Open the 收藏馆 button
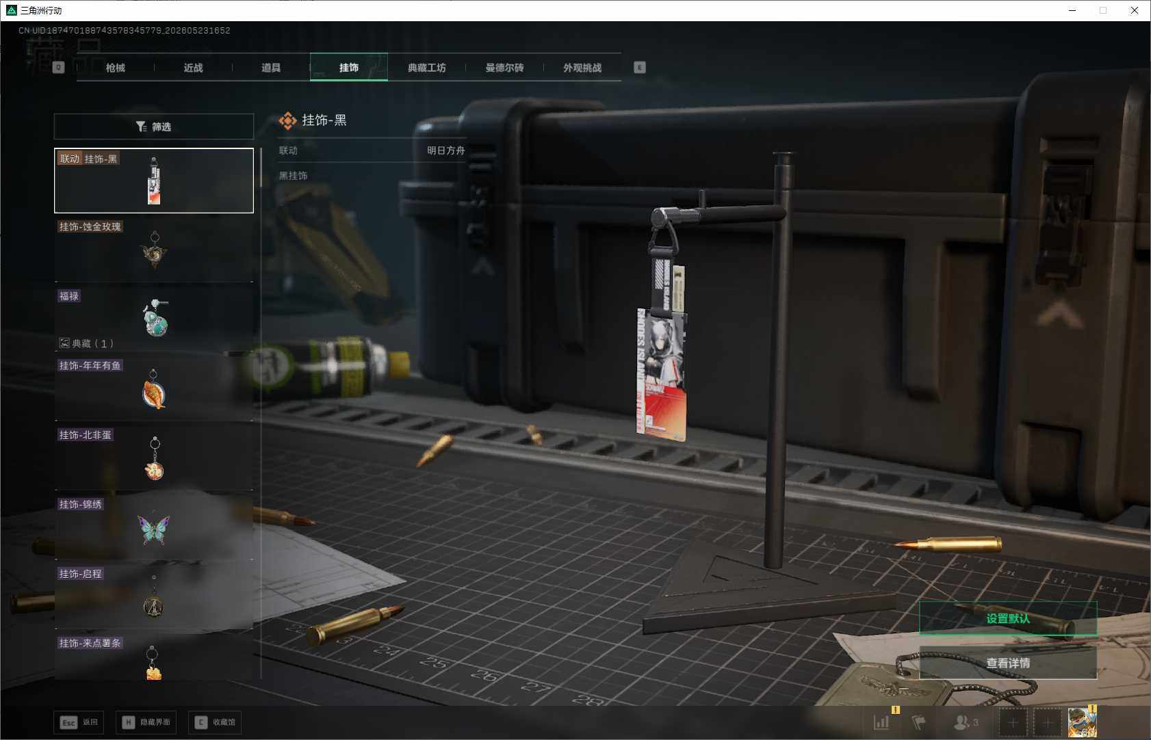This screenshot has width=1151, height=740. coord(215,722)
